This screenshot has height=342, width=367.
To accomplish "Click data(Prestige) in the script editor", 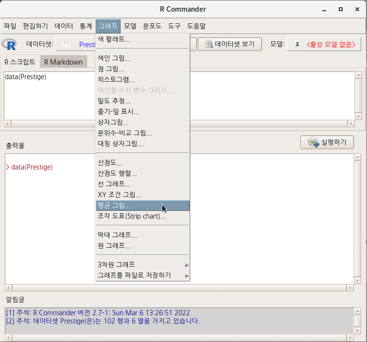I will coord(26,77).
